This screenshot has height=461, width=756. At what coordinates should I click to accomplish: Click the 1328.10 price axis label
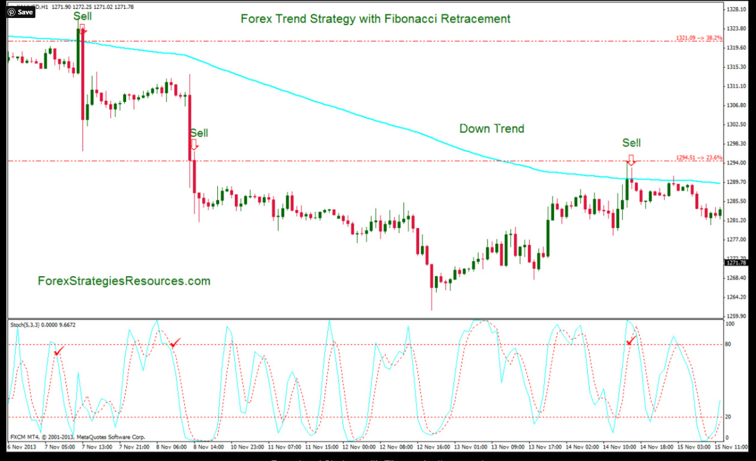[736, 10]
